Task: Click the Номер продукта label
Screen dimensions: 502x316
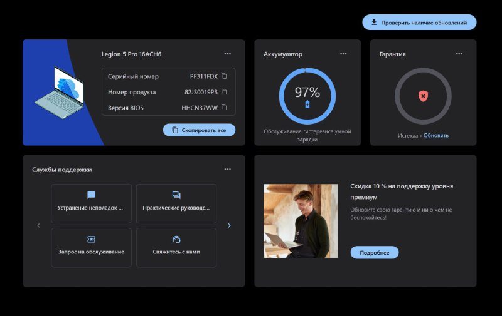Action: click(x=132, y=92)
